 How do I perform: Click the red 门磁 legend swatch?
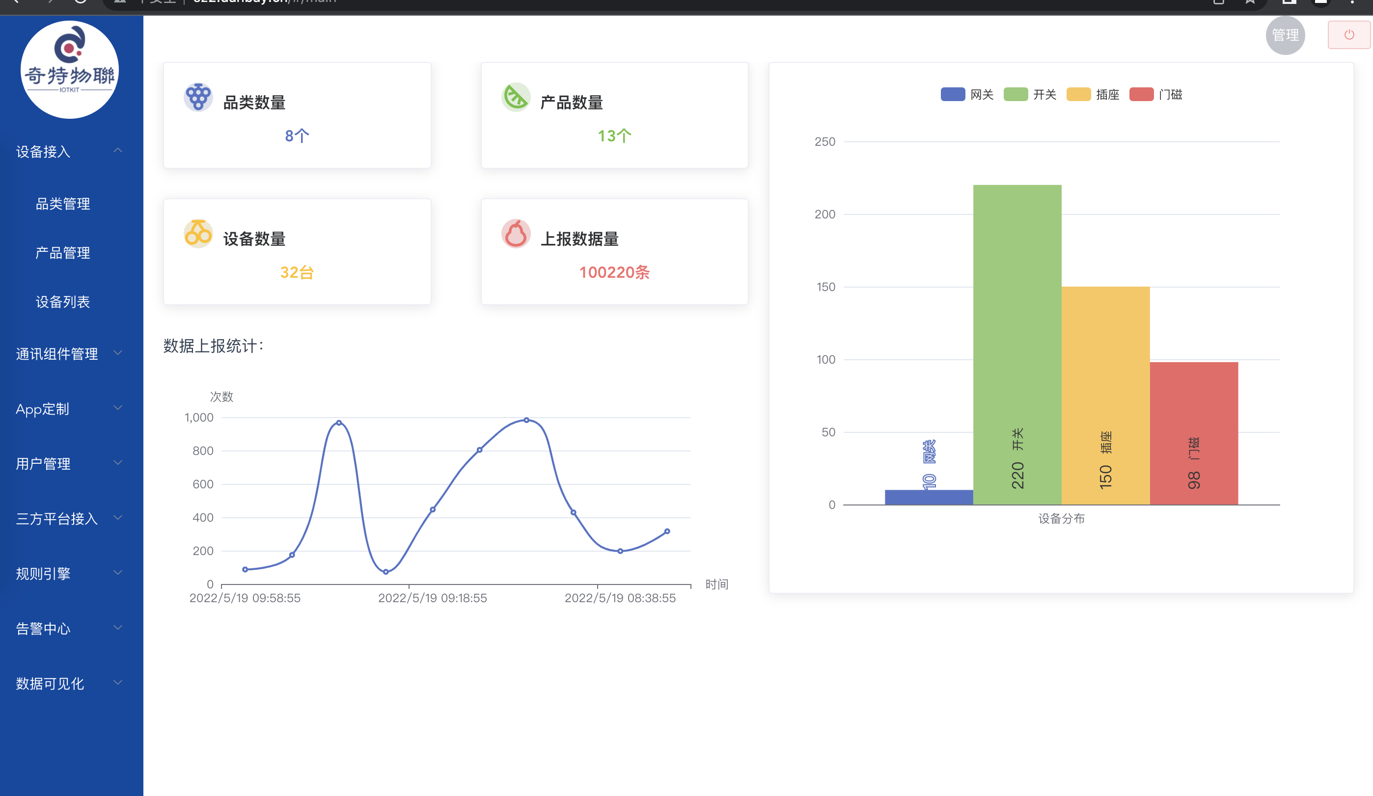(x=1141, y=95)
